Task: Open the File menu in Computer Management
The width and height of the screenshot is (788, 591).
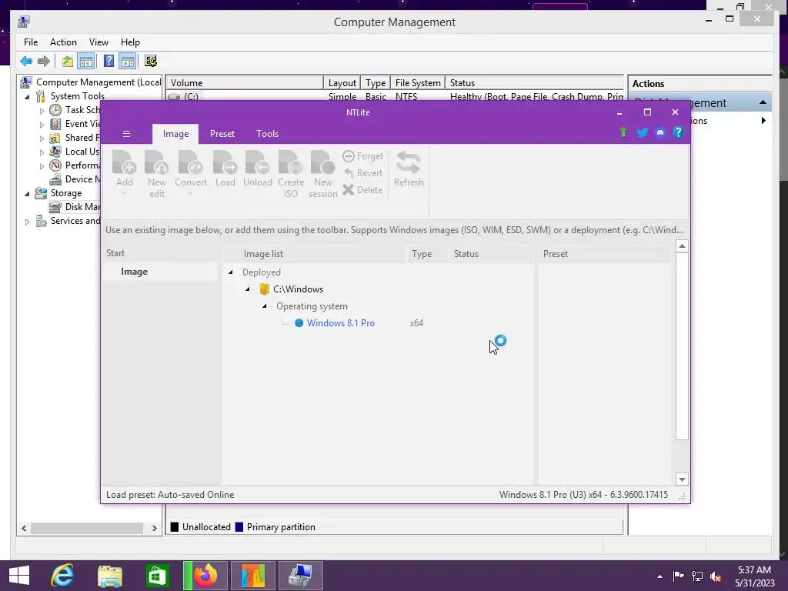Action: pyautogui.click(x=31, y=42)
